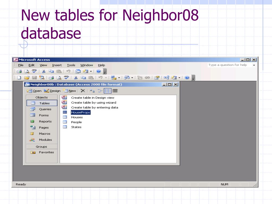272x204 pixels.
Task: Click the OfficeLinks toolbar icon
Action: pyautogui.click(x=114, y=78)
